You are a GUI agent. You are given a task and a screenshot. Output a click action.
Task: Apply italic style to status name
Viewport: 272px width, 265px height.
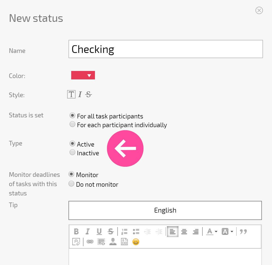click(x=80, y=94)
